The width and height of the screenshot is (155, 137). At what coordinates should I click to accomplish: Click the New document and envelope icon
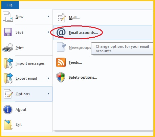pos(8,17)
